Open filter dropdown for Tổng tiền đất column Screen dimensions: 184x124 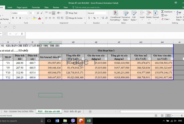click(83, 59)
